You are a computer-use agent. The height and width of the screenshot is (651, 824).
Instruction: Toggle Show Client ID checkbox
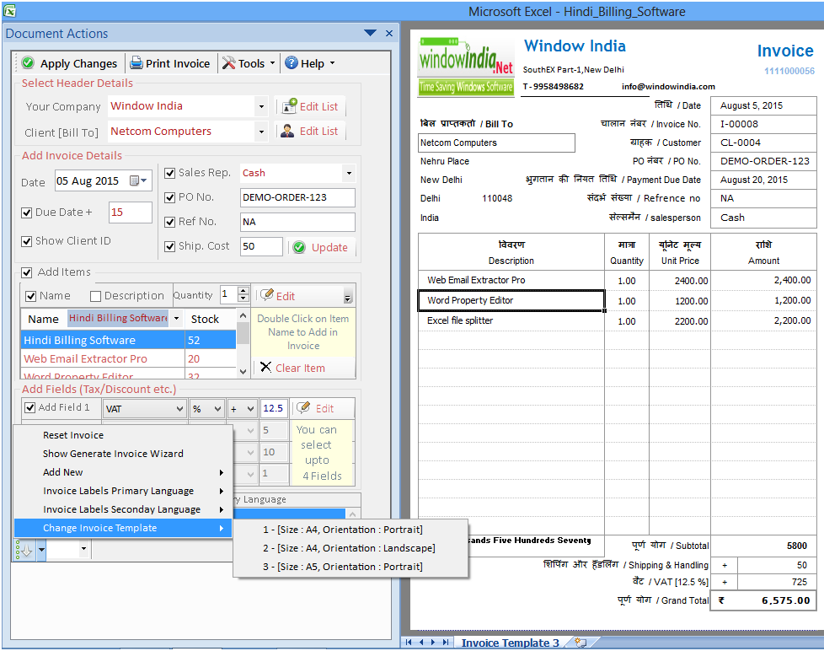pos(26,241)
